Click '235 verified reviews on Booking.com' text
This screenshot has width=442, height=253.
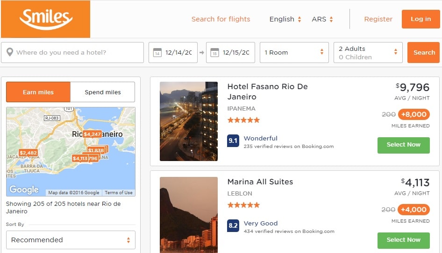[x=289, y=147]
